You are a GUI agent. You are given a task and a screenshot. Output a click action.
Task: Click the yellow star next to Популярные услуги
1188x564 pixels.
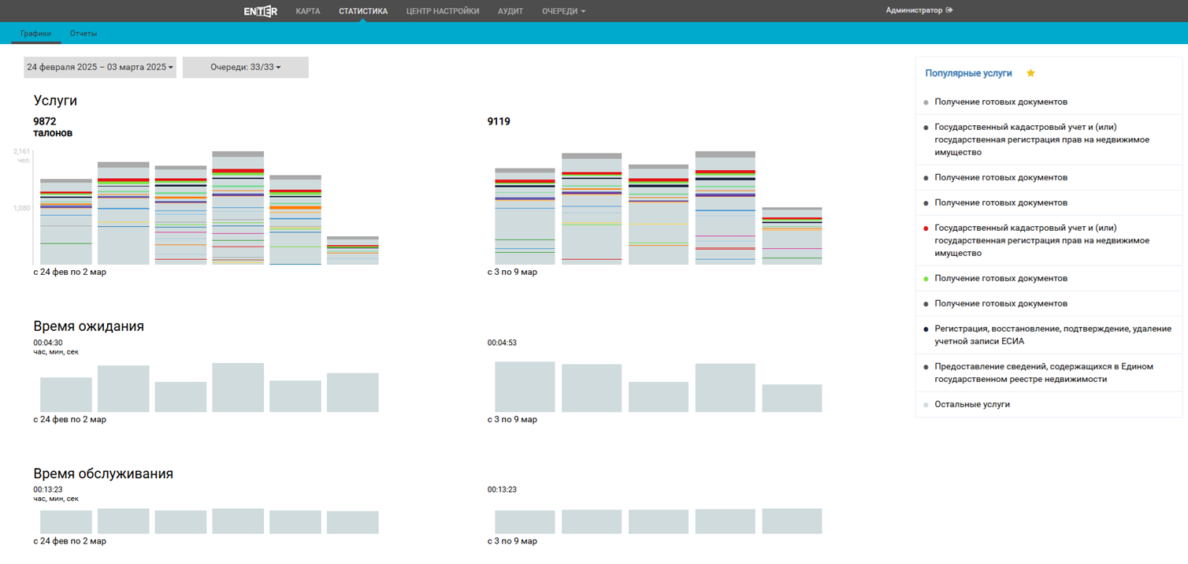[x=1030, y=73]
